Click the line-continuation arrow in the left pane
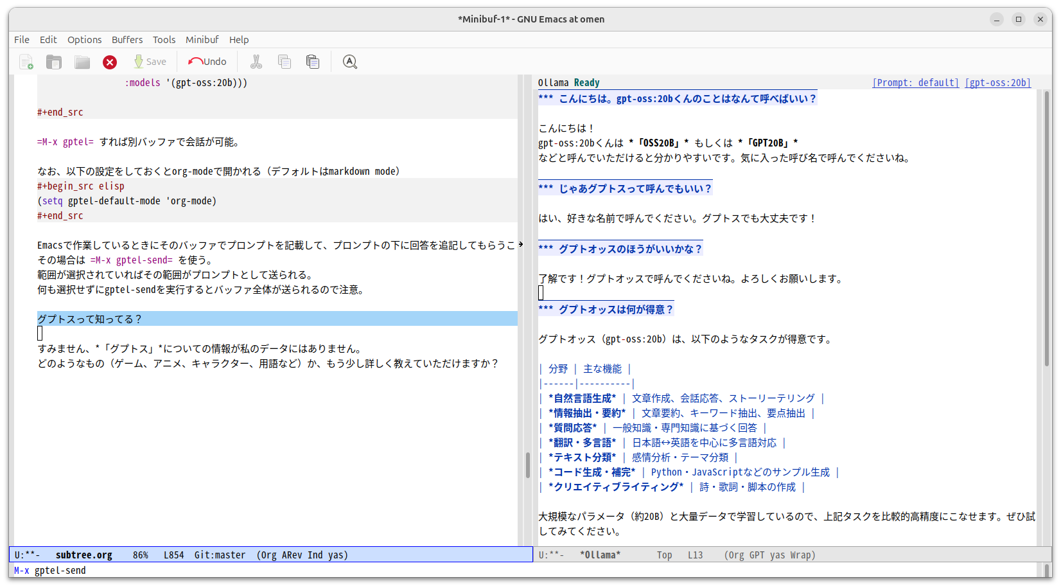The height and width of the screenshot is (588, 1061). click(x=521, y=244)
